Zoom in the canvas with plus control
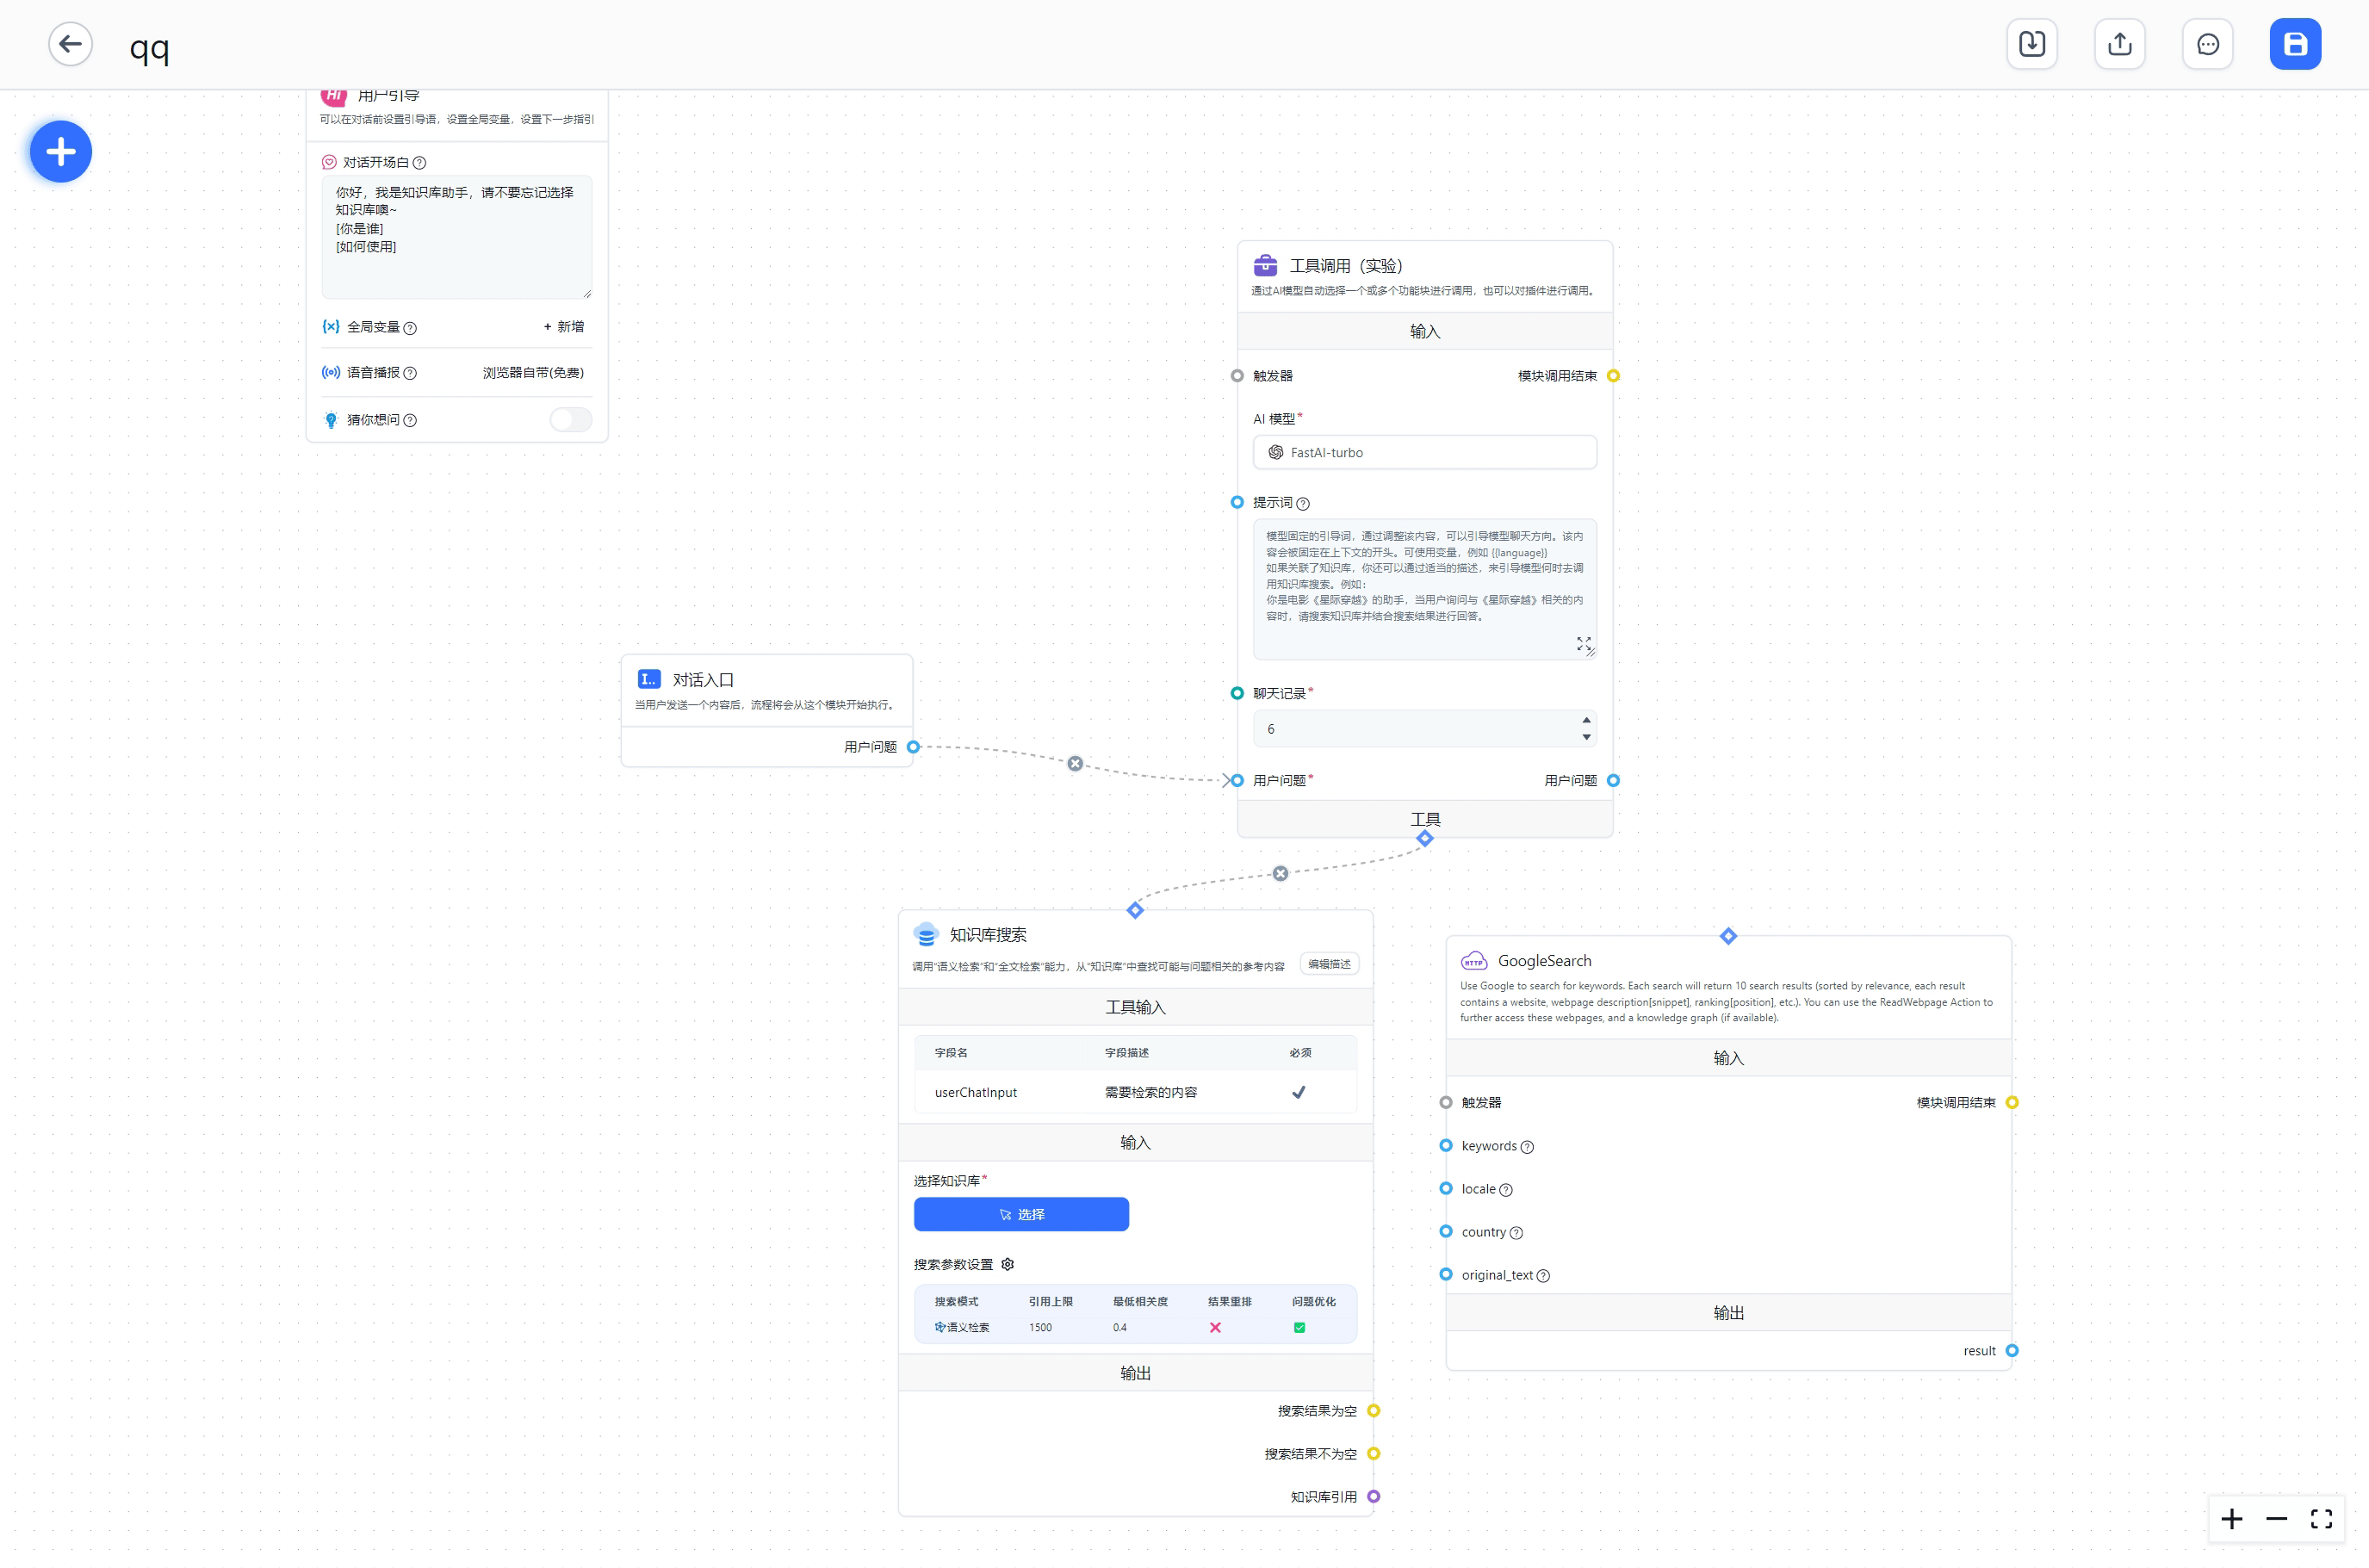Screen dimensions: 2369x1568 (2231, 1519)
